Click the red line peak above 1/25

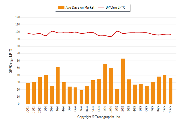coord(117,31)
